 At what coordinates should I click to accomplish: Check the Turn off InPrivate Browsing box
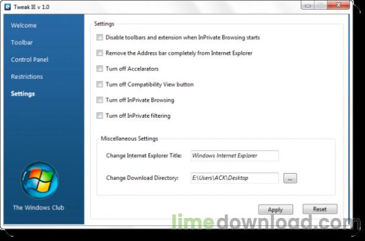[100, 100]
